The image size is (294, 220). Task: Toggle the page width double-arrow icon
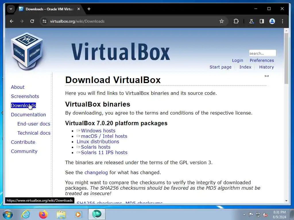(x=267, y=76)
